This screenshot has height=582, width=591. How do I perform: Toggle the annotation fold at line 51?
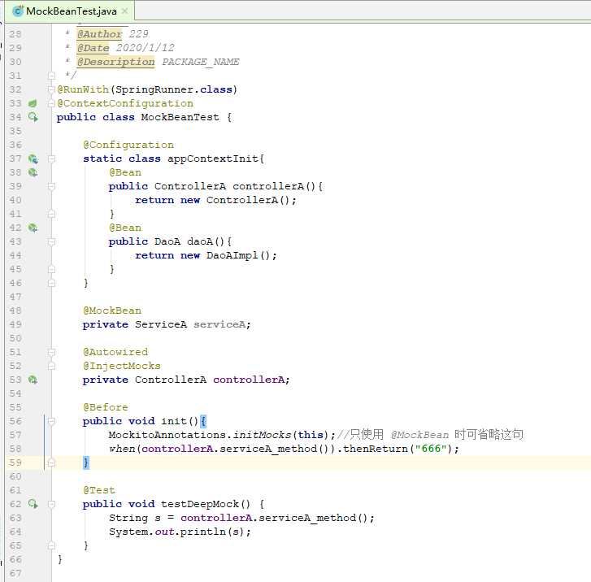[x=52, y=352]
